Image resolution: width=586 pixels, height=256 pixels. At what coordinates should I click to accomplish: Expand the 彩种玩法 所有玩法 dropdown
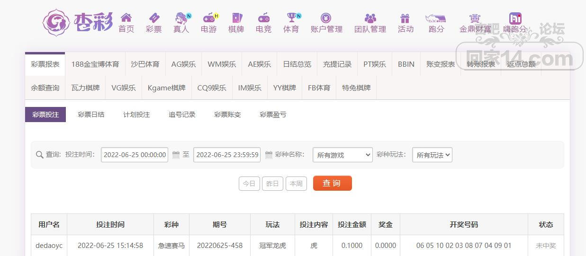[x=432, y=155]
